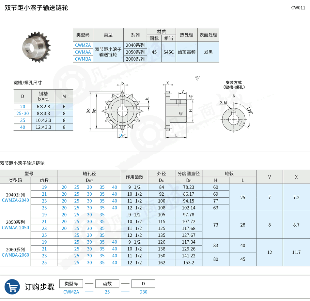This screenshot has width=310, height=301.
Task: Select bore diameter 25·30 in keyway table
Action: 23,113
